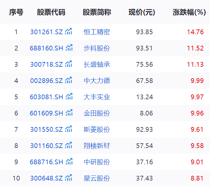Screen dimensions: 210x189
Task: Click the chart icon next to 300718.SZ
Action: [68, 64]
